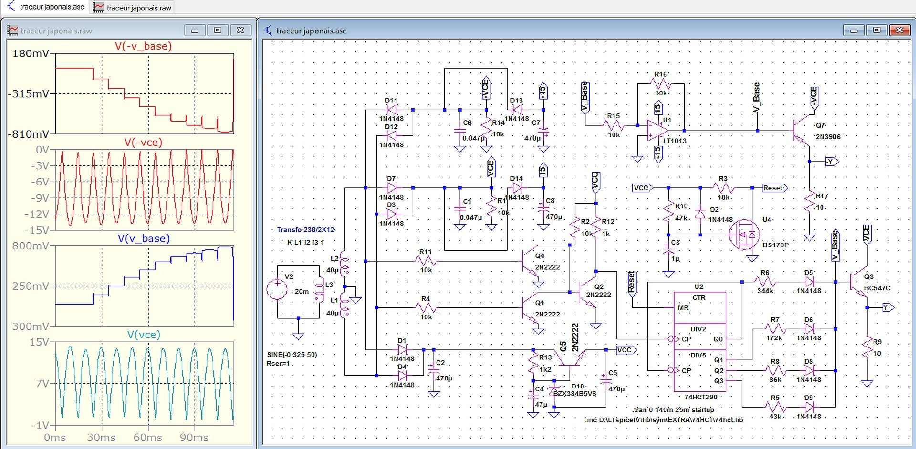Select the BS170P MOSFET U4 symbol
This screenshot has width=916, height=449.
click(x=744, y=235)
